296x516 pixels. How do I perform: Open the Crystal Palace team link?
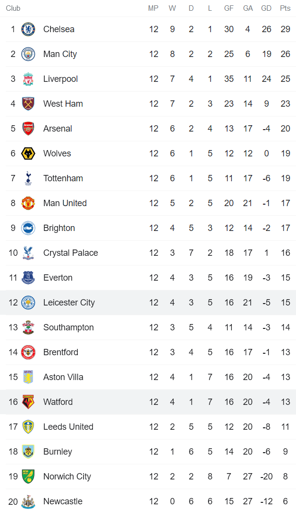[x=70, y=253]
